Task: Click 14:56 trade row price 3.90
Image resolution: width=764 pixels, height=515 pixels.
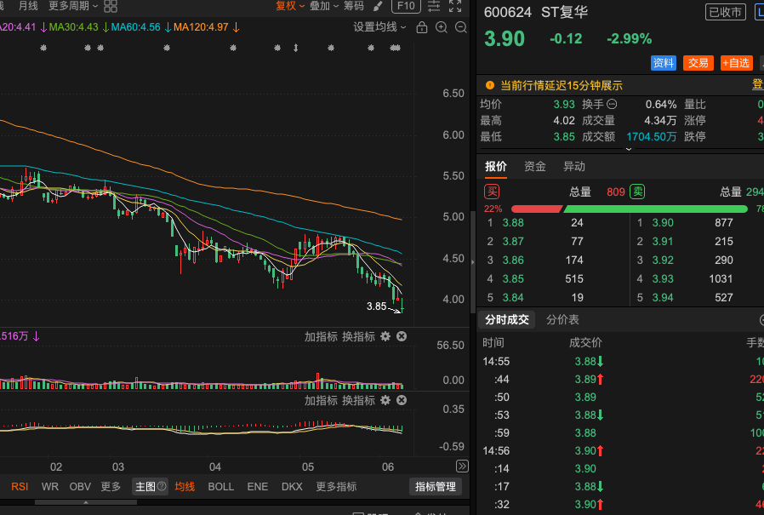Action: pyautogui.click(x=585, y=450)
